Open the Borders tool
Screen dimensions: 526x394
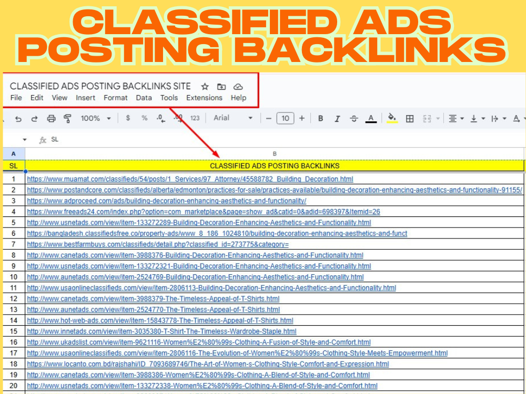click(410, 118)
